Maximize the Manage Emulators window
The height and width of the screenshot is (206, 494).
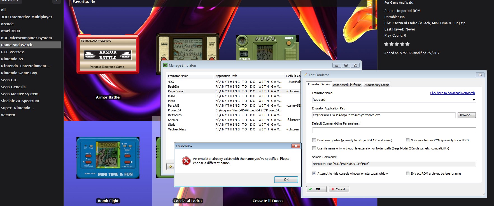(346, 65)
